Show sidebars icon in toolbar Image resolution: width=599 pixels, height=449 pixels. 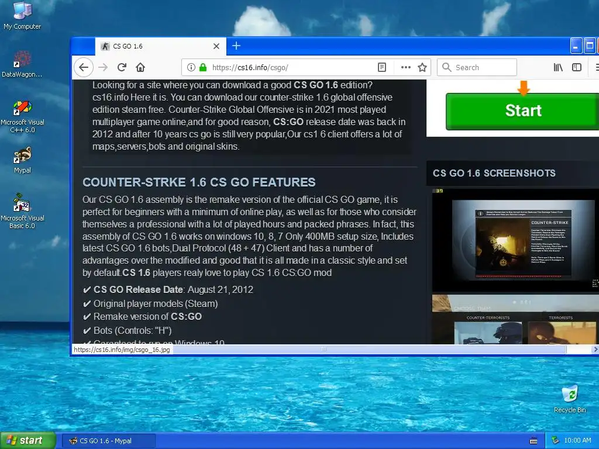[x=576, y=68]
